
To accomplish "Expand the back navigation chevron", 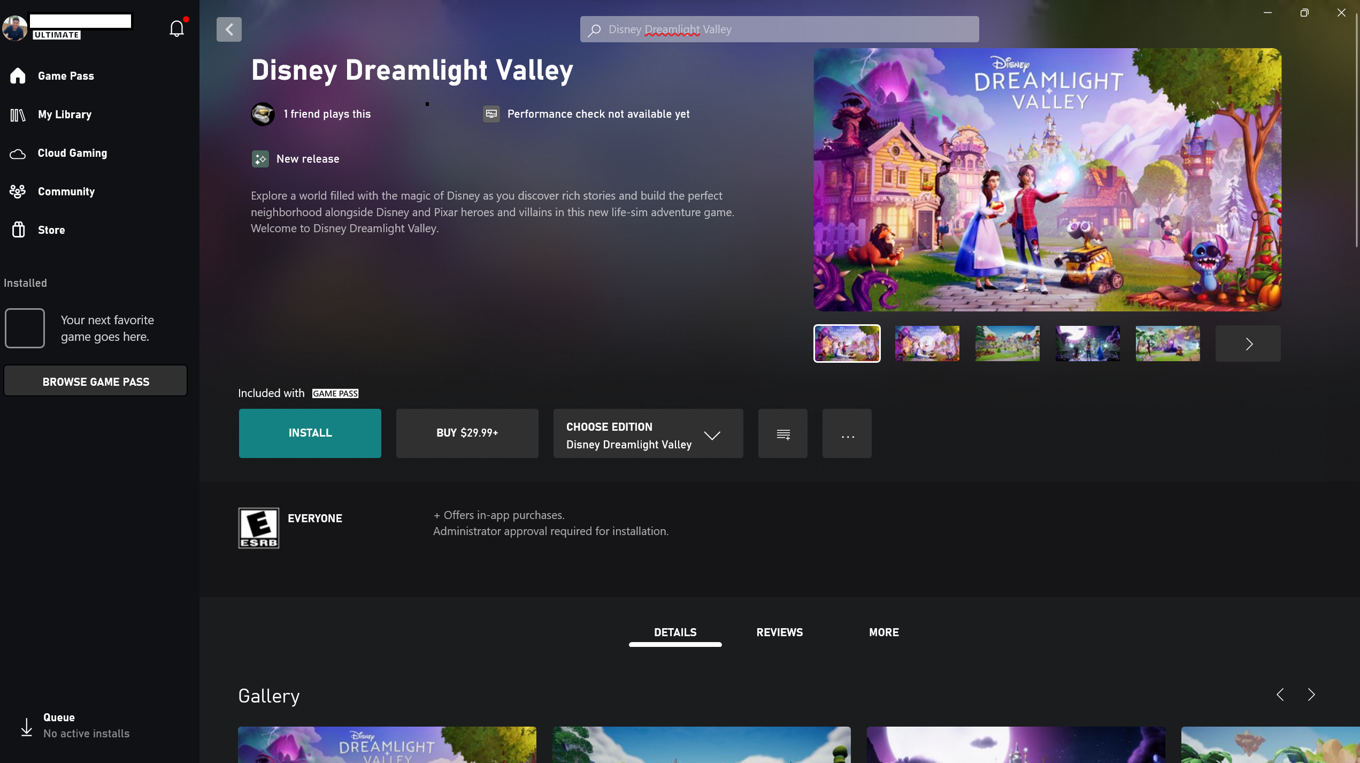I will click(x=229, y=29).
